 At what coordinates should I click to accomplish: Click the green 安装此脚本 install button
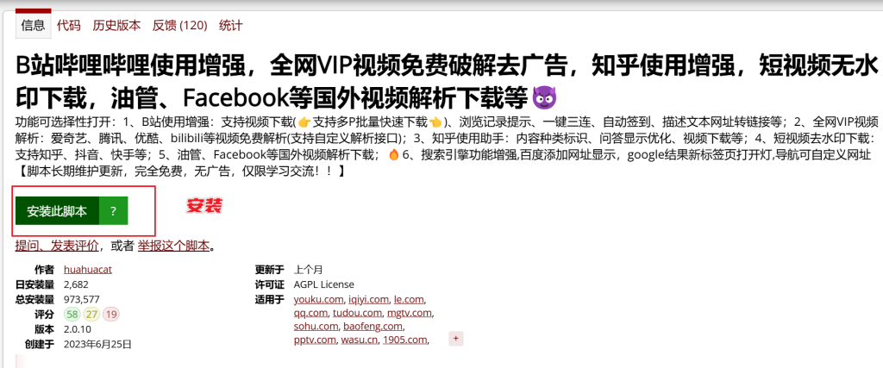coord(57,211)
